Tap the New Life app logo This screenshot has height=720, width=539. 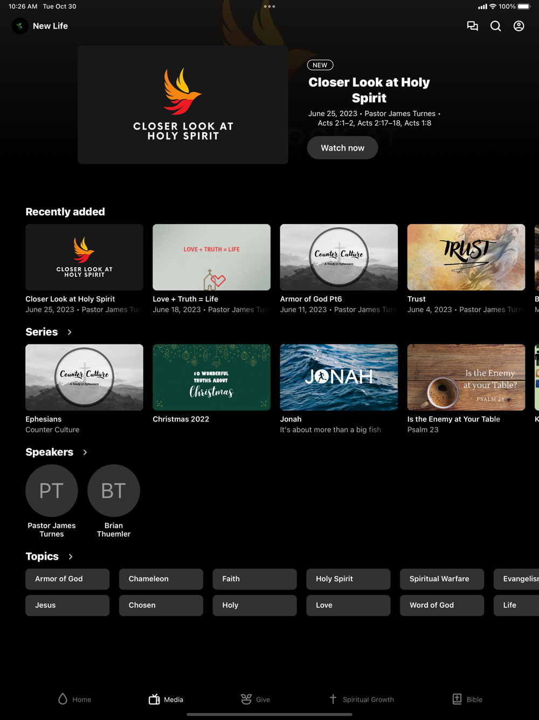point(20,26)
